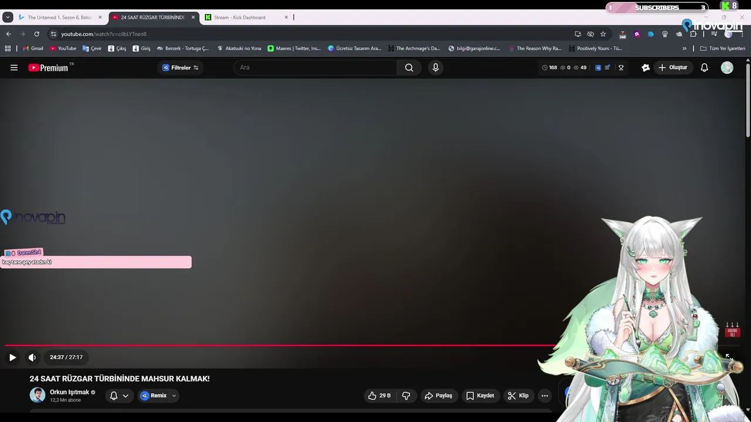This screenshot has width=751, height=422.
Task: Click the crossed-eye icon in address bar
Action: tap(591, 34)
